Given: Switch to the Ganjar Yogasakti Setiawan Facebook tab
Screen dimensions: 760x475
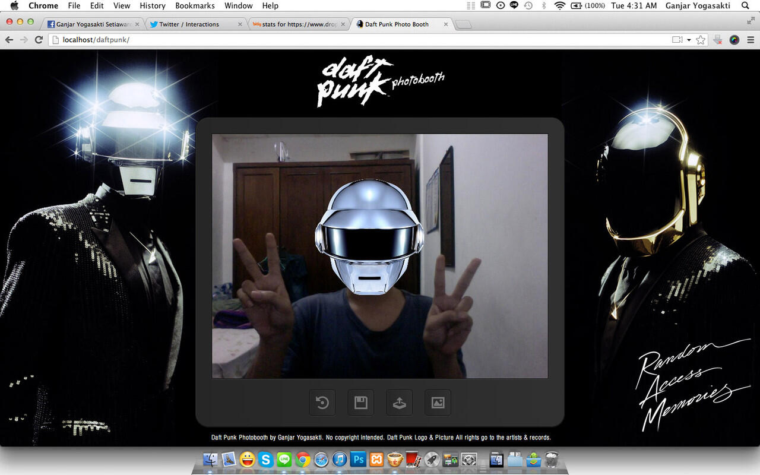Looking at the screenshot, I should pyautogui.click(x=93, y=24).
